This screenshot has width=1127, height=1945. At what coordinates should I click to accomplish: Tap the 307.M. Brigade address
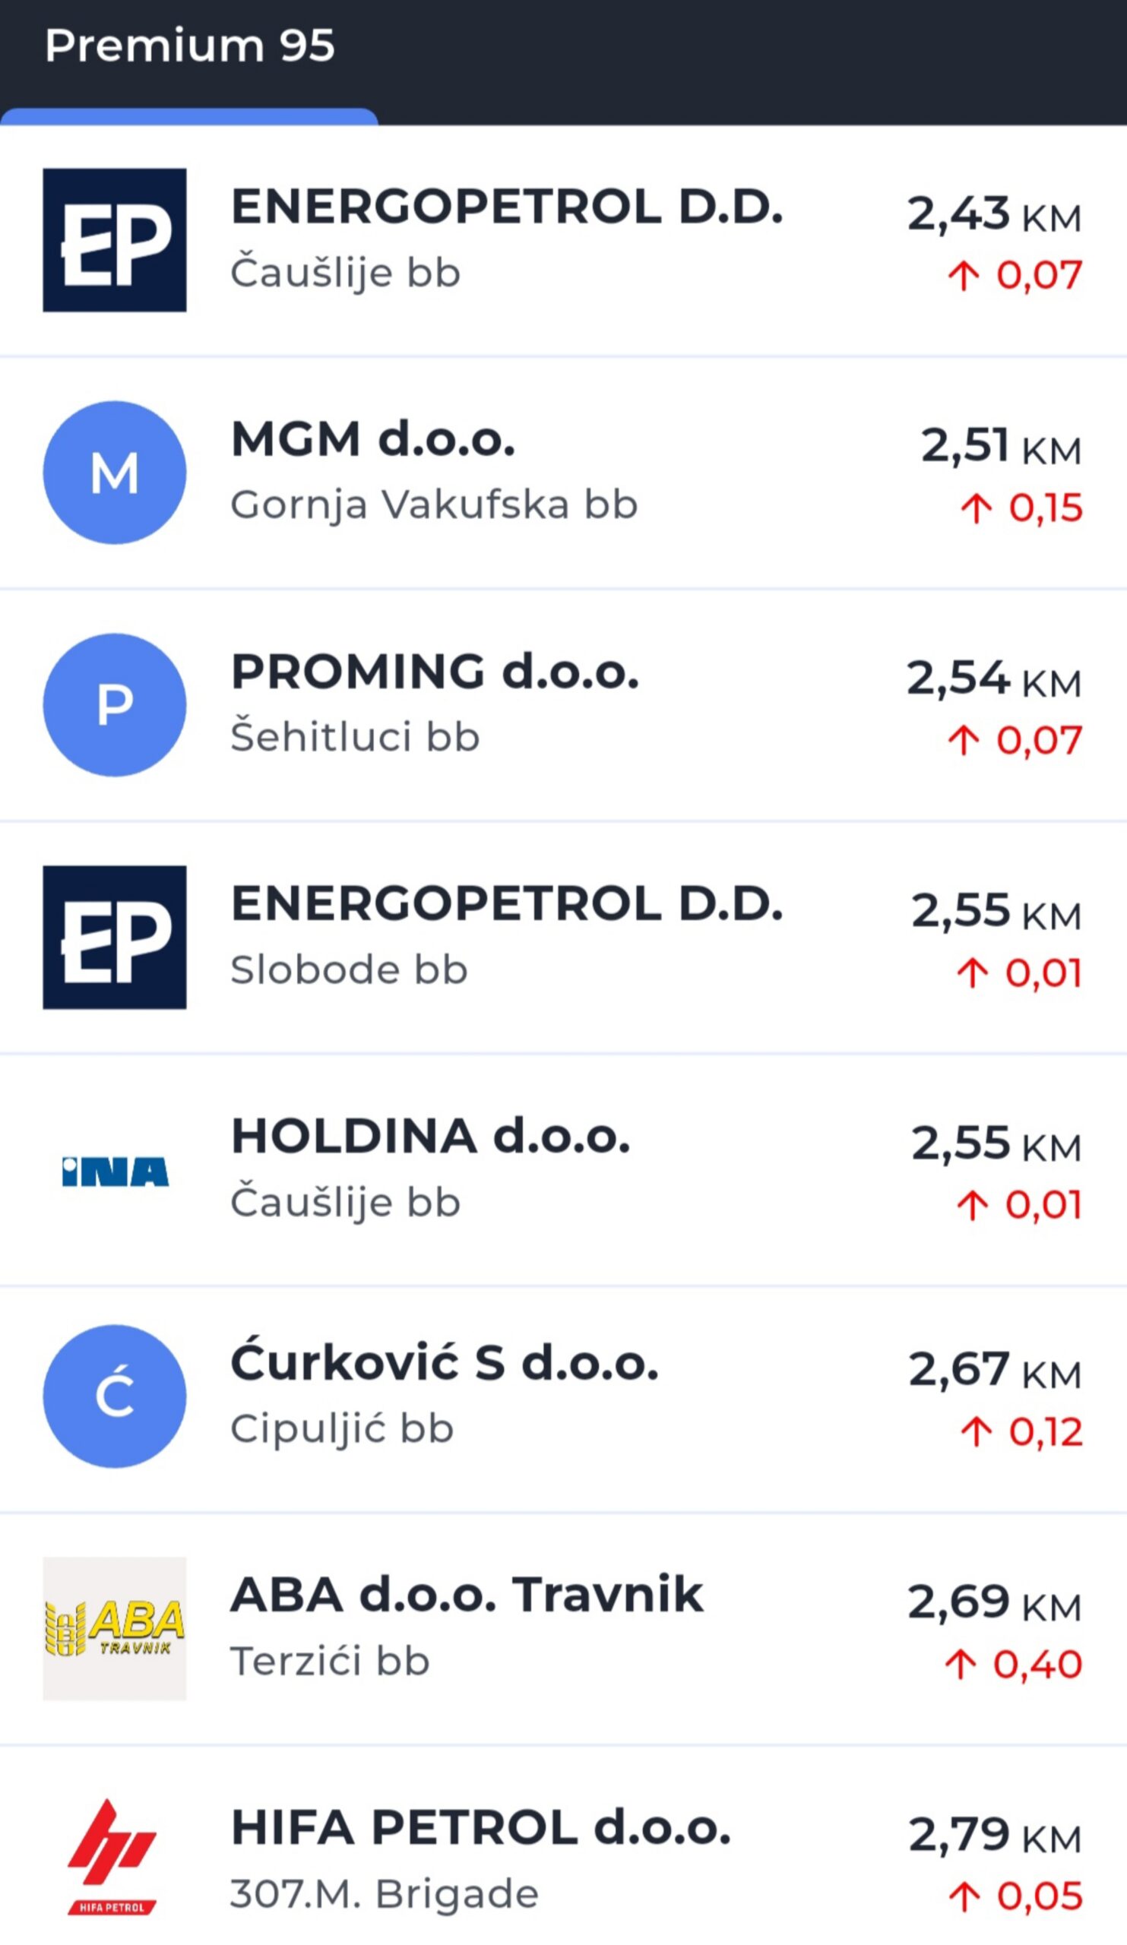385,1894
